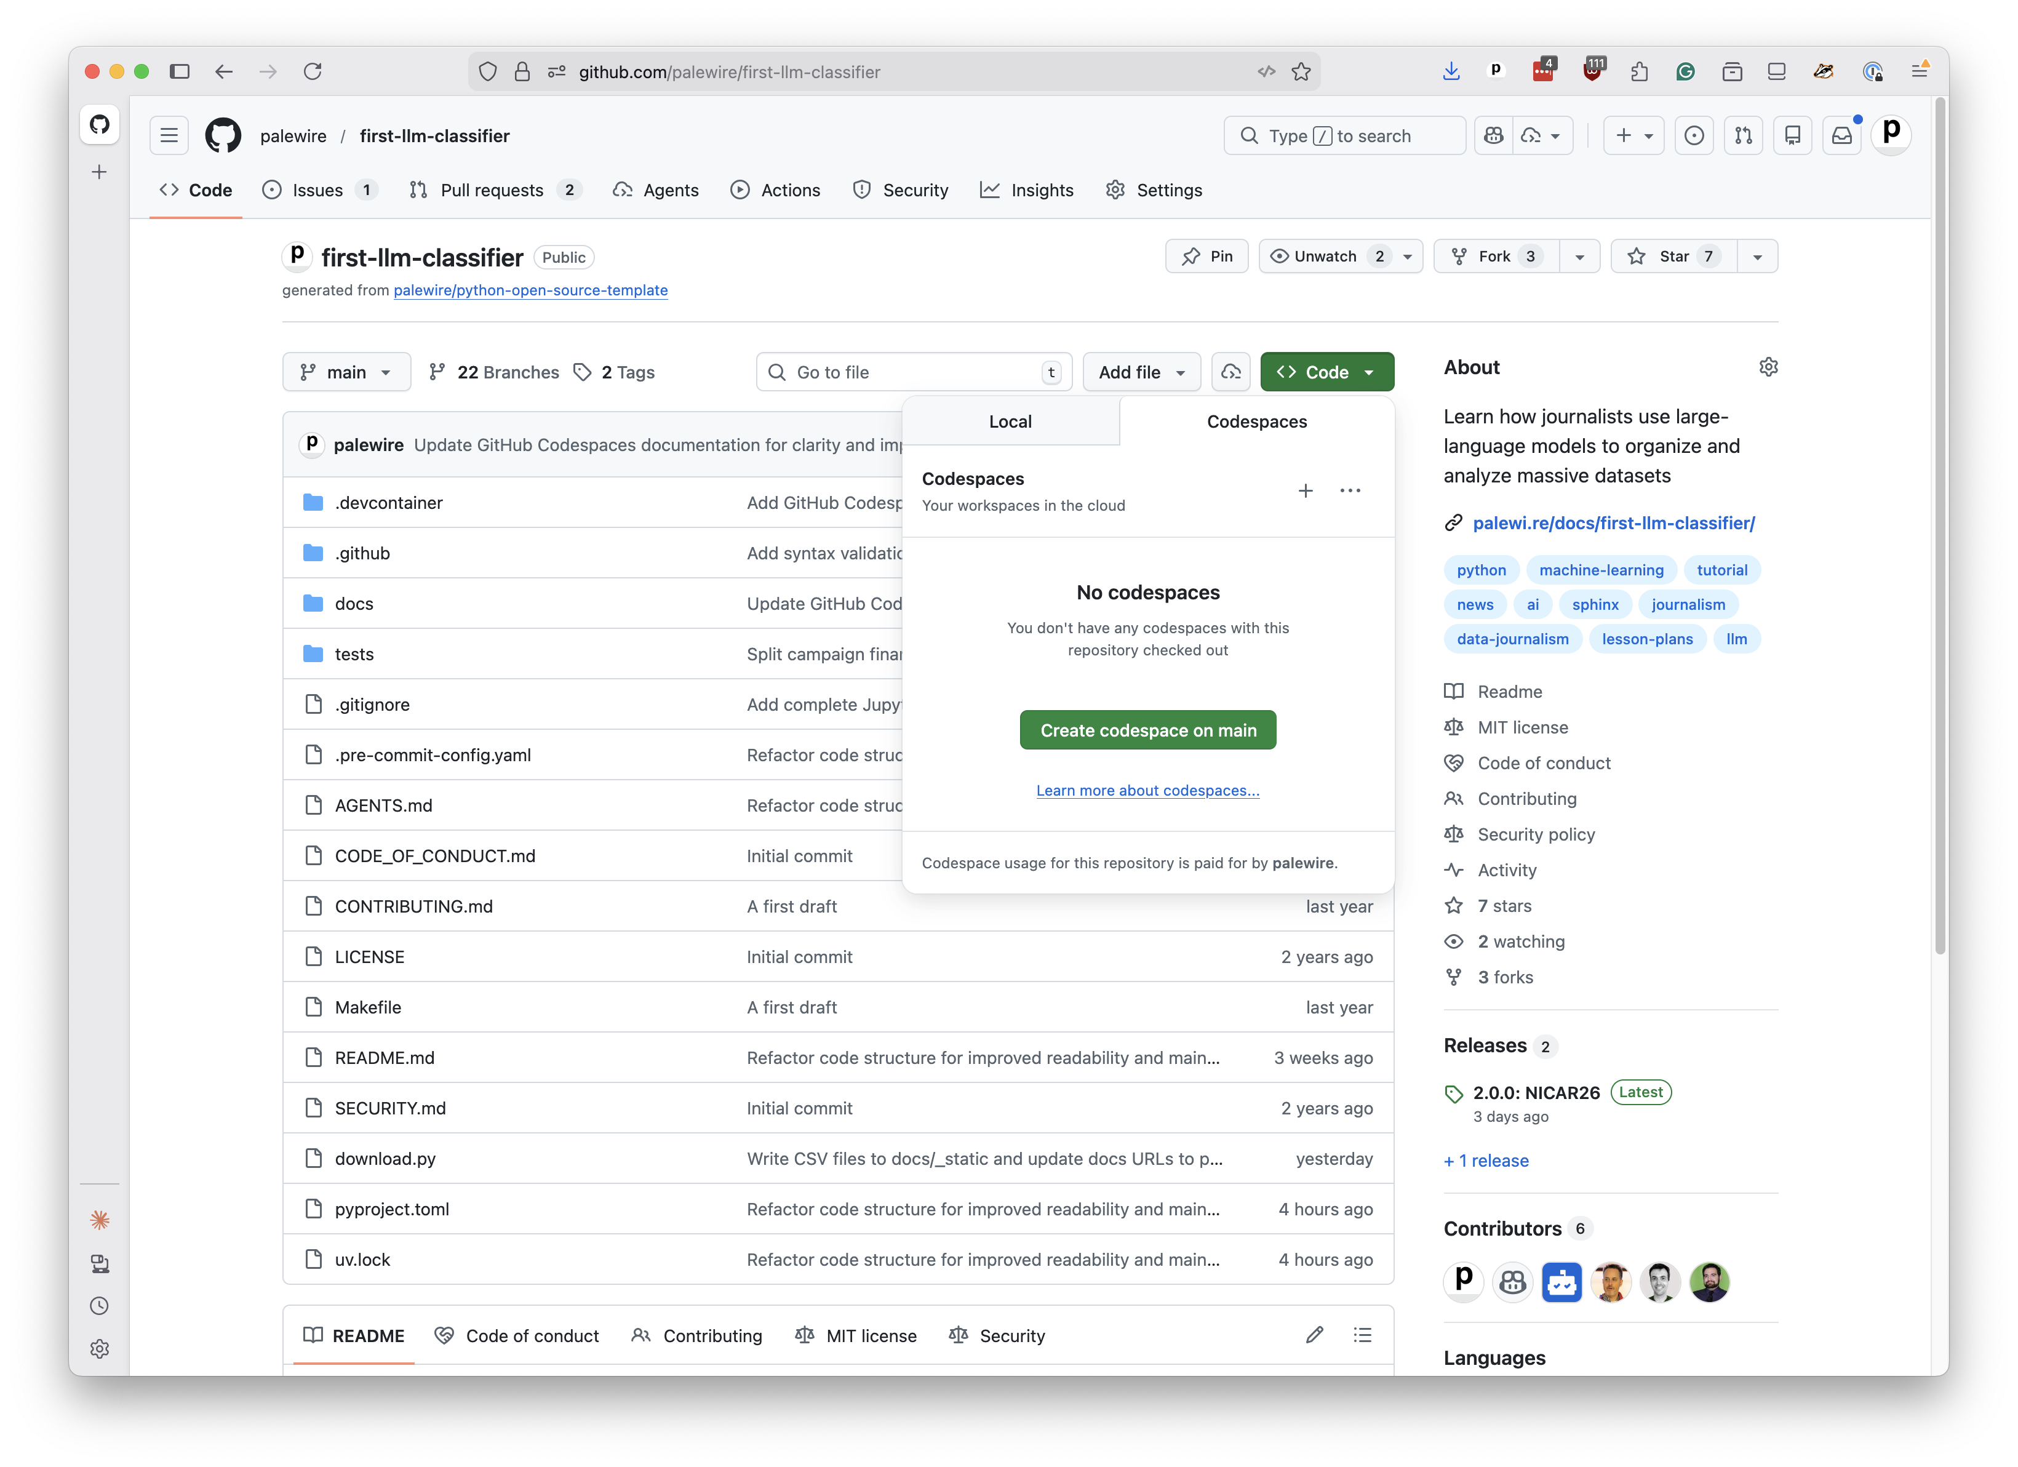Open the Add file dropdown
Image resolution: width=2018 pixels, height=1467 pixels.
coord(1141,372)
